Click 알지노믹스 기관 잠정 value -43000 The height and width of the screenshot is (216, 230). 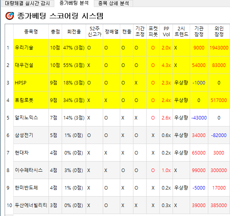[199, 118]
